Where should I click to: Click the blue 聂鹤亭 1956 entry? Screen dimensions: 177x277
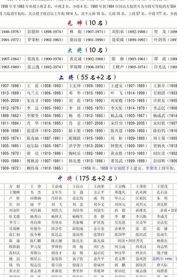pyautogui.click(x=162, y=259)
